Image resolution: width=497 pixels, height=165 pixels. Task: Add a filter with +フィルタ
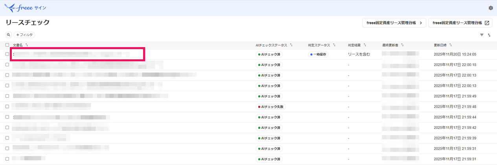tap(24, 35)
